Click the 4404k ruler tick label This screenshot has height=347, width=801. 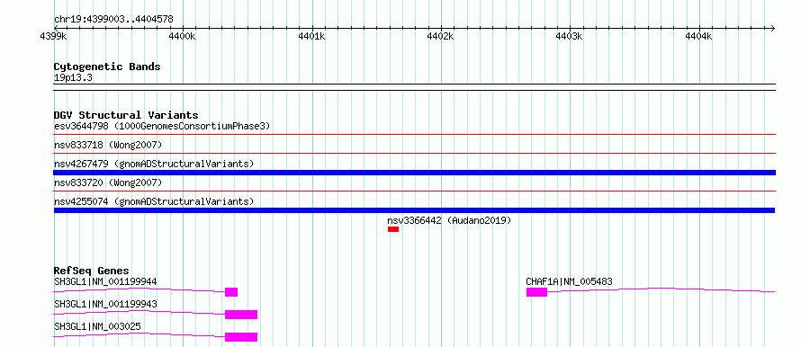697,37
